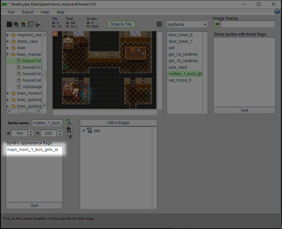Image resolution: width=282 pixels, height=229 pixels.
Task: Click the sun marker at map corner
Action: pyautogui.click(x=55, y=34)
